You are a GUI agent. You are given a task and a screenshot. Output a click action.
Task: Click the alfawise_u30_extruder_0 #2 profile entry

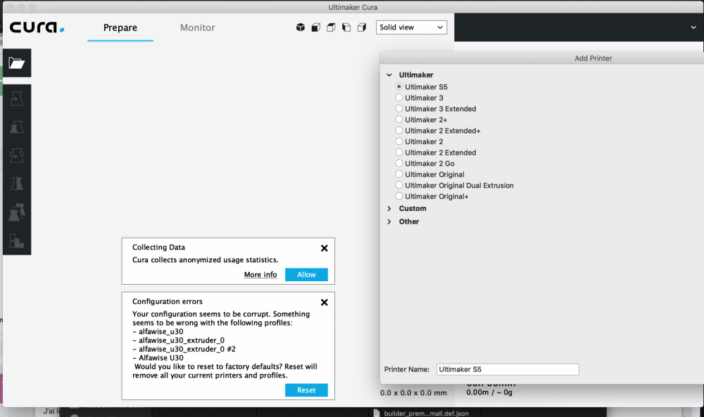pos(187,349)
